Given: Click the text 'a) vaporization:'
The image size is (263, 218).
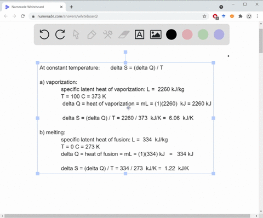Looking at the screenshot, I should click(58, 82).
